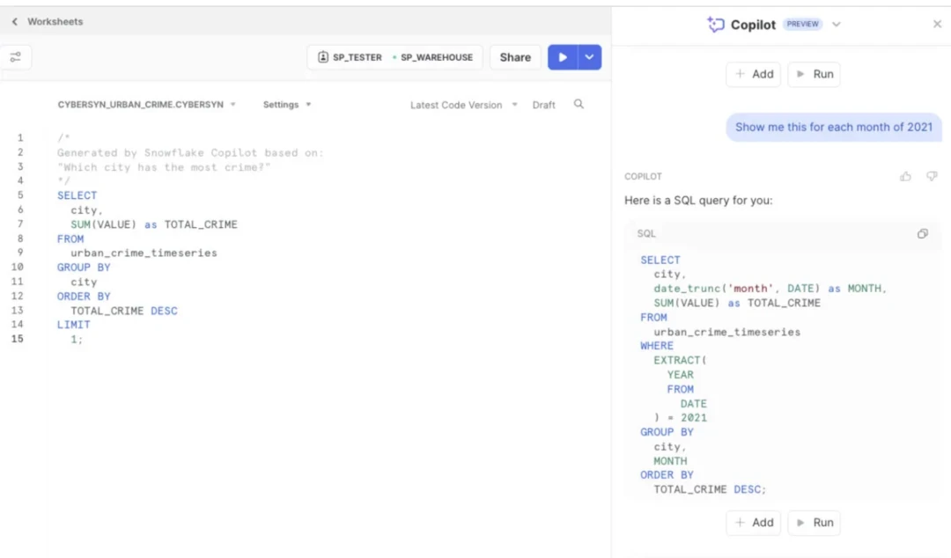Screen dimensions: 951x558
Task: Click the thumbs down feedback icon
Action: pos(932,177)
